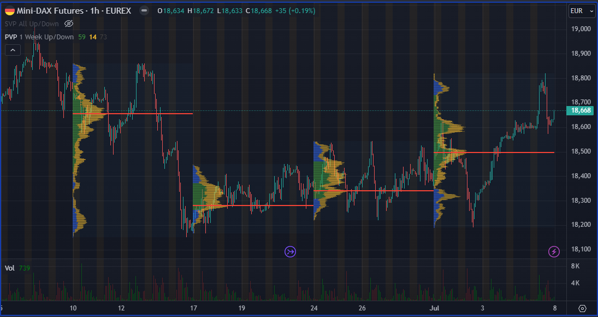Click the German flag symbol logo
The height and width of the screenshot is (317, 598).
pyautogui.click(x=10, y=11)
